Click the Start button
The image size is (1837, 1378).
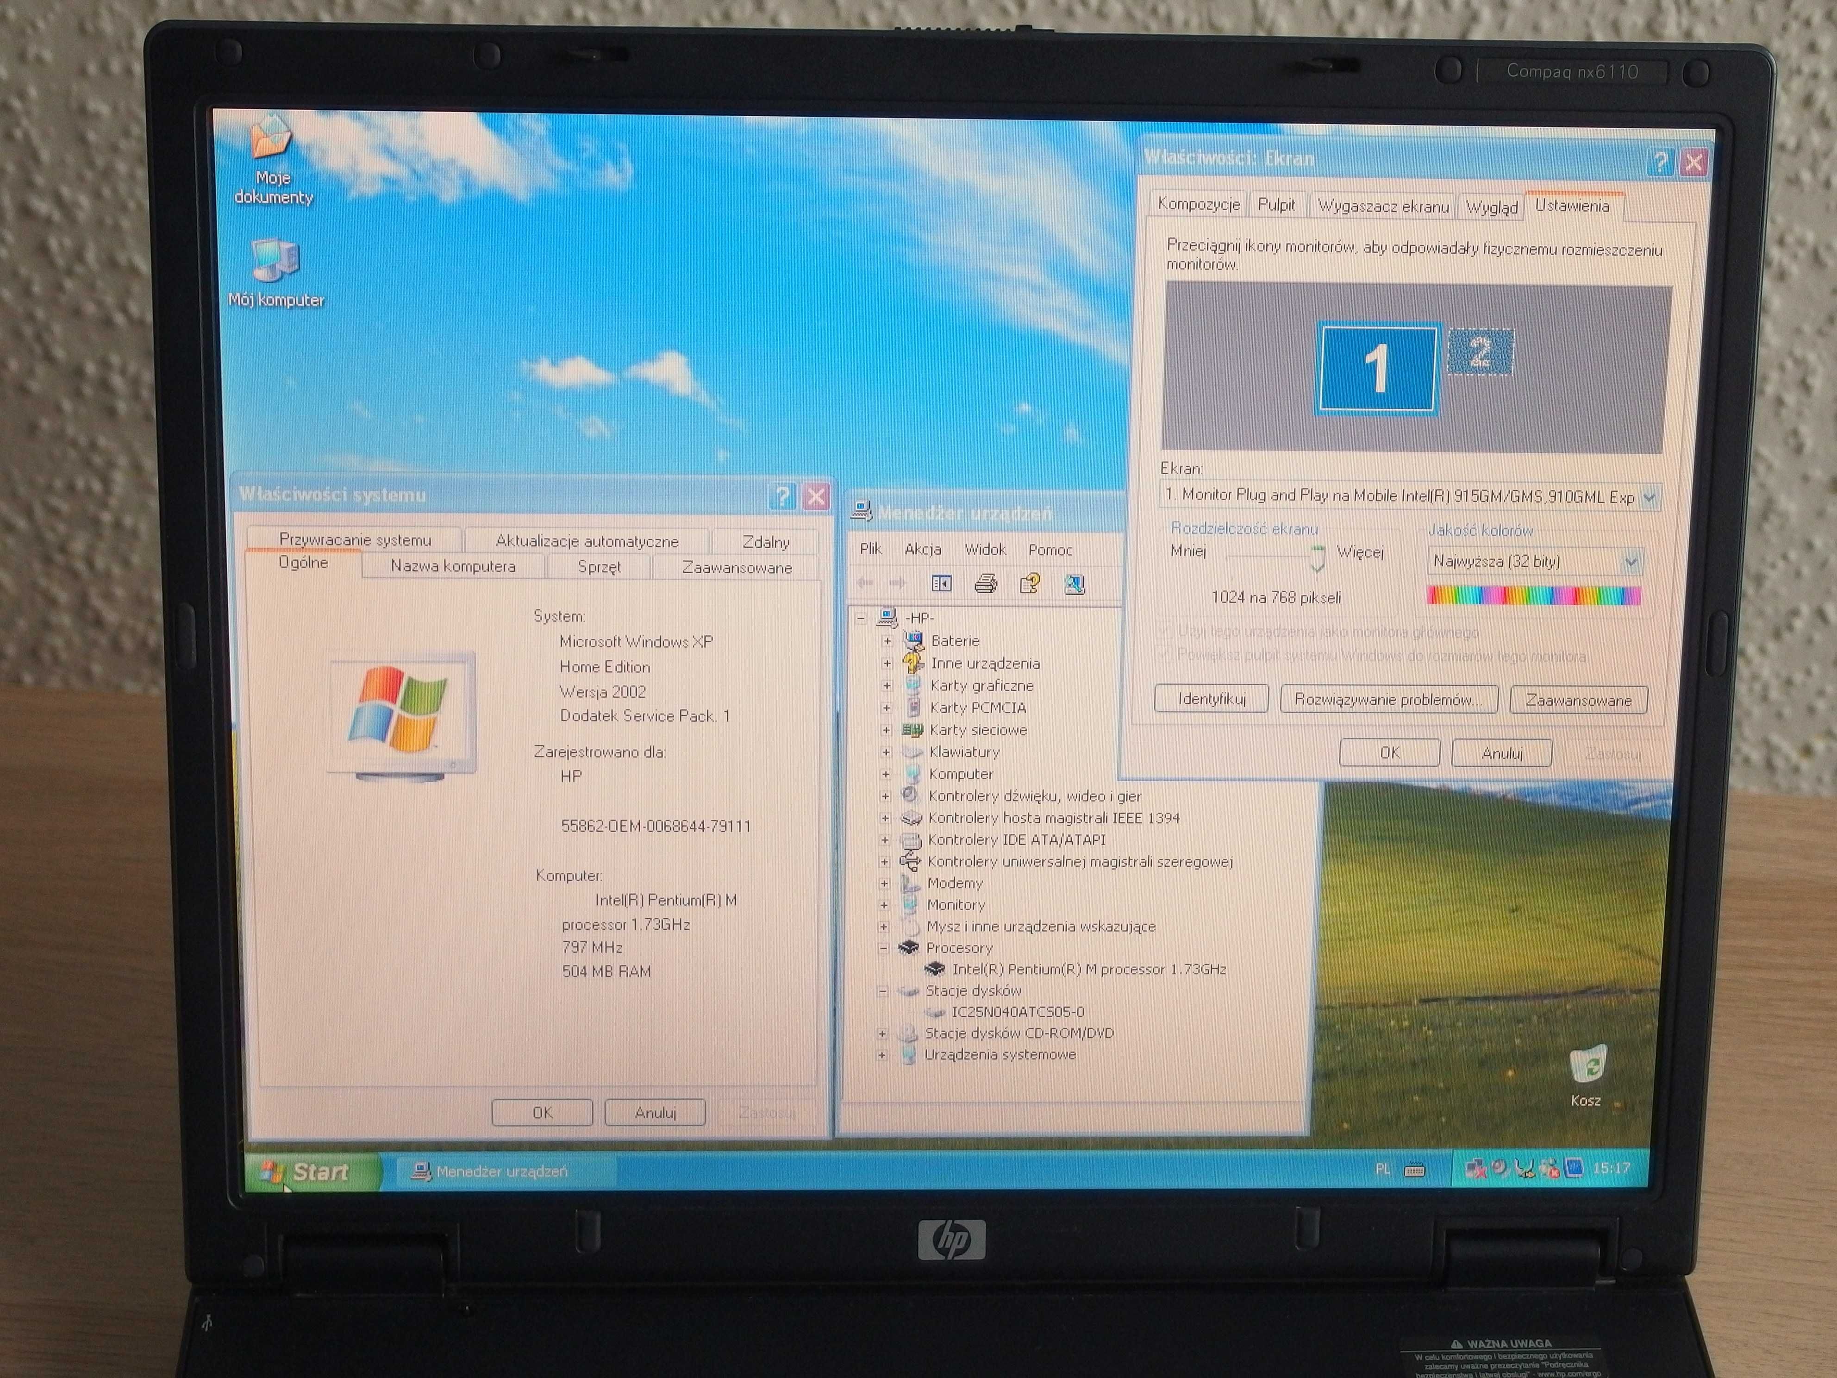[314, 1172]
